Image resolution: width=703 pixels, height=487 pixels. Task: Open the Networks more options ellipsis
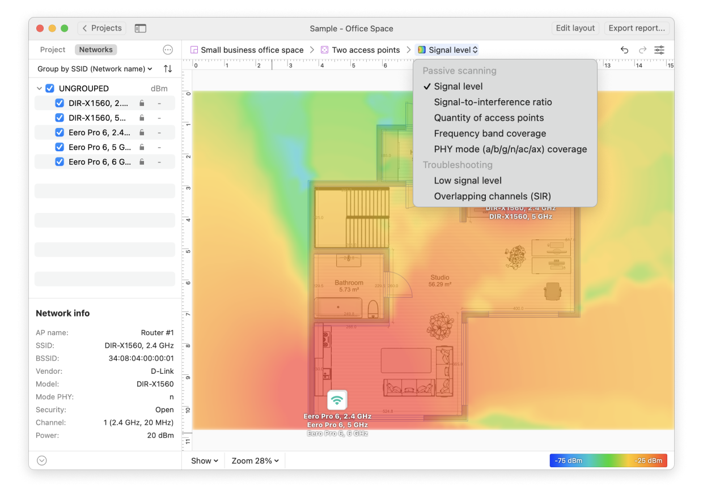[168, 50]
